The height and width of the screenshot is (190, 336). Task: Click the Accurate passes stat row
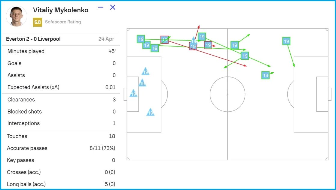click(61, 148)
